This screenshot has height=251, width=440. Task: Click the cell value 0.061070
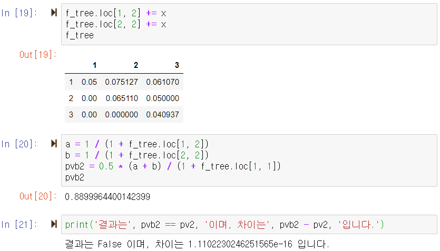162,82
